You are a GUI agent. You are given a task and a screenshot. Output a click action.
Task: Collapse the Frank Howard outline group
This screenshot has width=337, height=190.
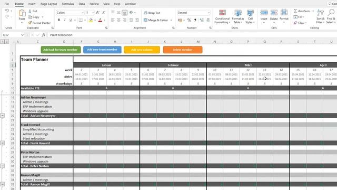[2, 143]
